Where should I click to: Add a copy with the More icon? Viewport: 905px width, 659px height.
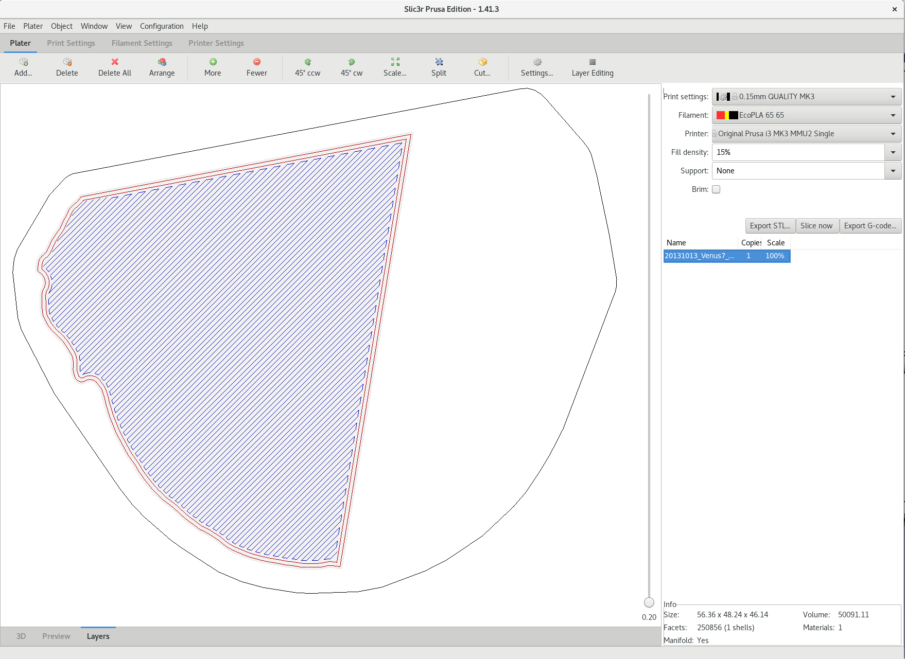(213, 62)
